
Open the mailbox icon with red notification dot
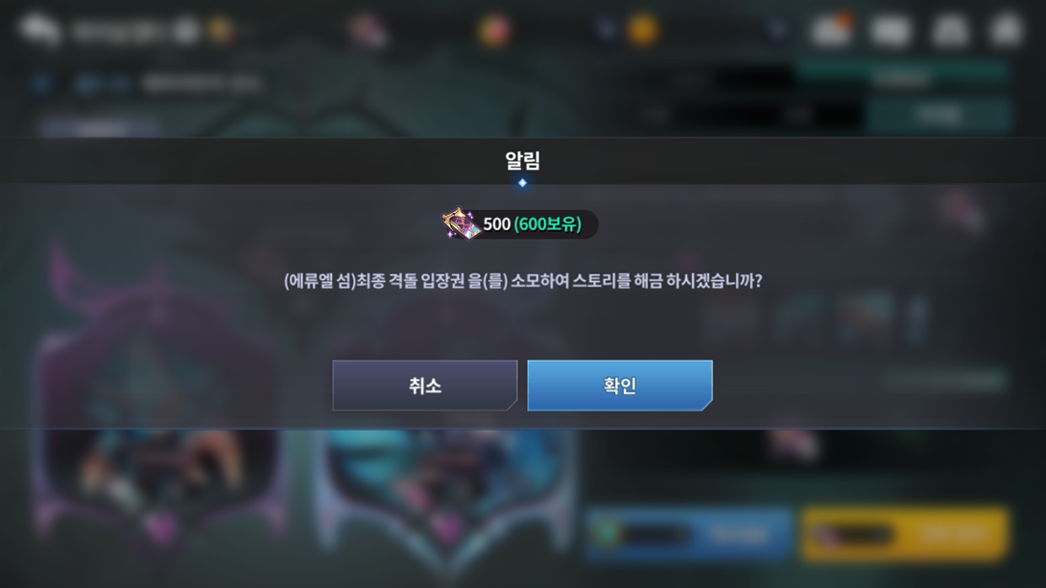point(832,30)
